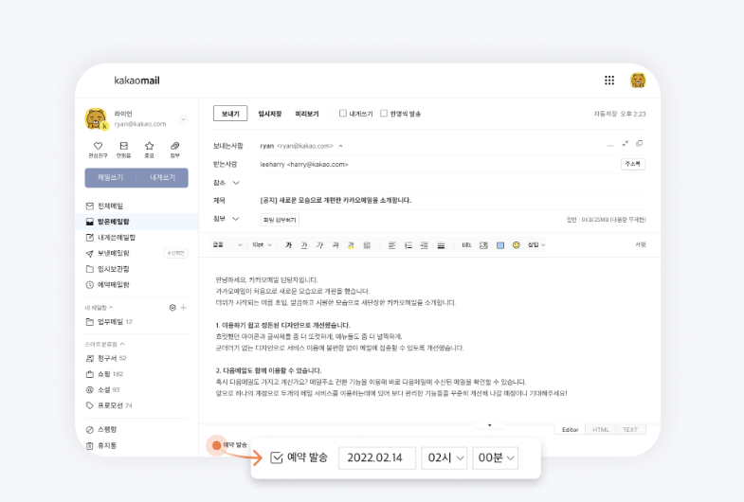Open 받은메일함 inbox

coord(136,222)
